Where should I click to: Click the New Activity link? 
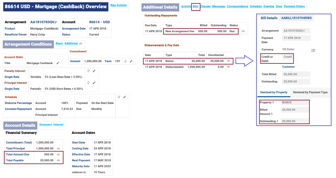(x=119, y=5)
